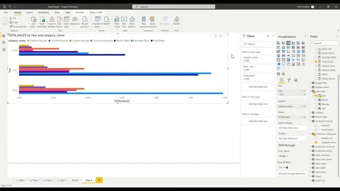Select the Python visual icon
This screenshot has width=340, height=191.
click(298, 60)
